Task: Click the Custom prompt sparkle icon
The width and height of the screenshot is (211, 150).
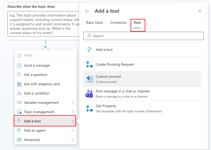Action: click(90, 79)
